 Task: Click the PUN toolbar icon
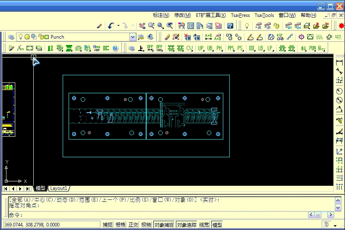(x=312, y=48)
